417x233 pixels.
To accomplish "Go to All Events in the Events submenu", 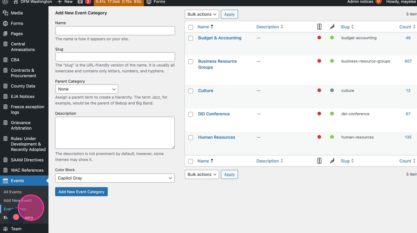I will 13,192.
